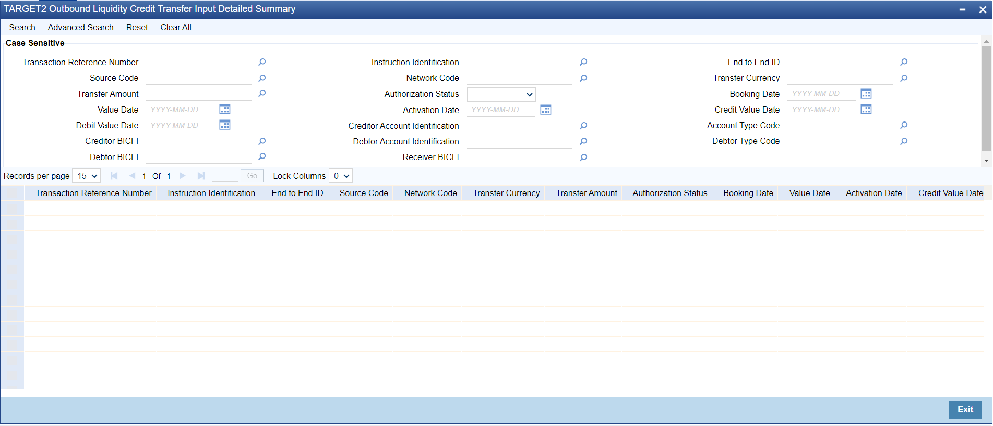Click Clear All
The image size is (993, 426).
point(176,27)
